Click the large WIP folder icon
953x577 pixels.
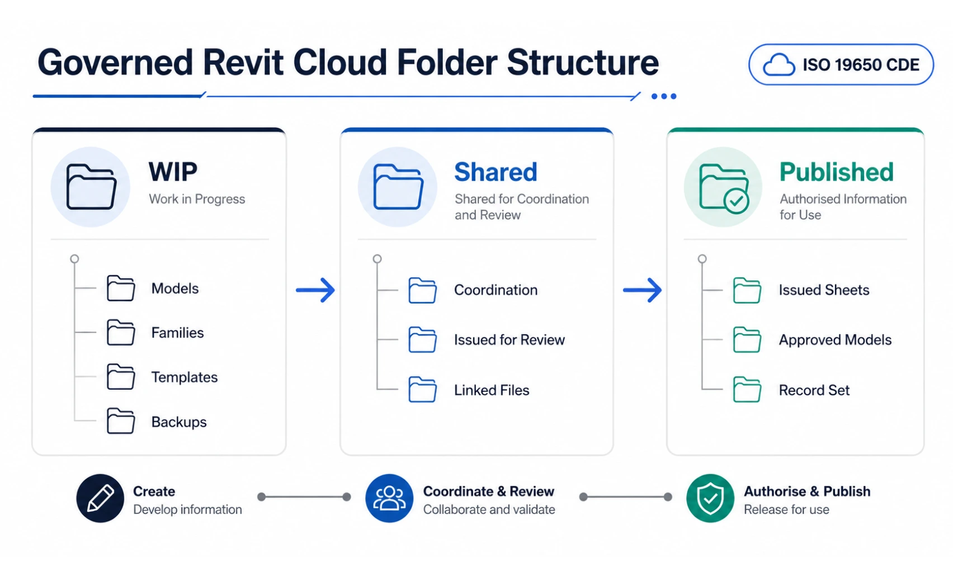(x=91, y=187)
